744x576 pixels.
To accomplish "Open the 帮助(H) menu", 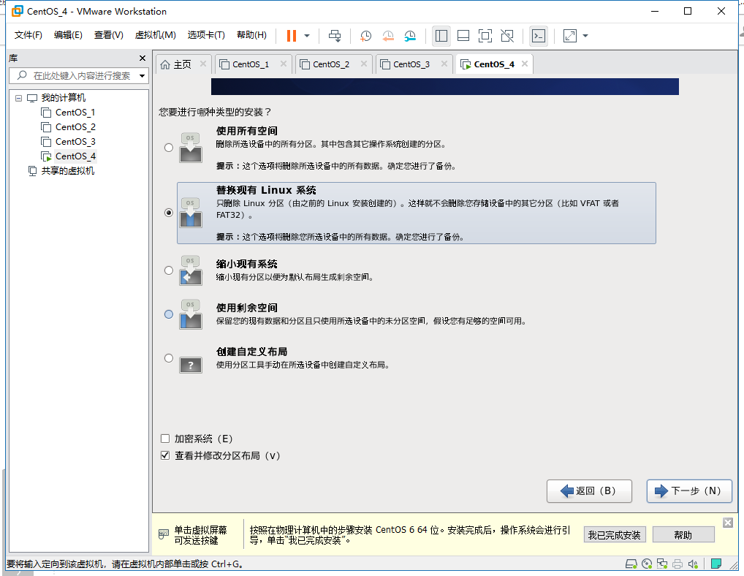I will 251,35.
